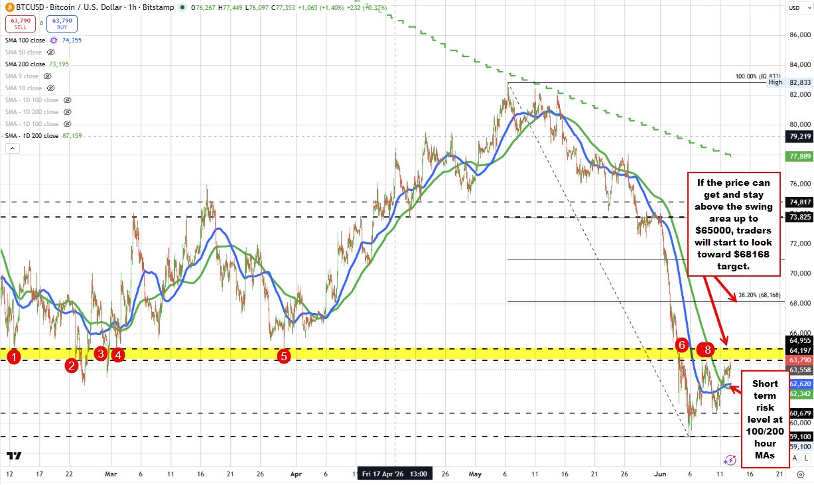Click the purple lightning replay icon
Viewport: 814px width, 485px height.
coord(730,459)
